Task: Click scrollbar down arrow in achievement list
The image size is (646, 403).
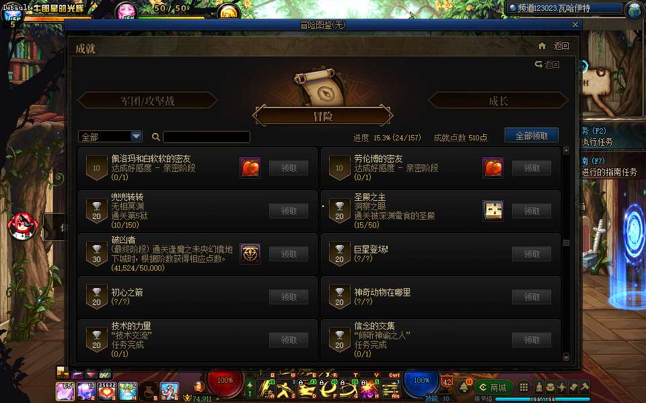Action: click(x=566, y=357)
